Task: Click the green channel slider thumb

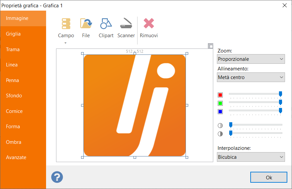Action: coord(280,102)
